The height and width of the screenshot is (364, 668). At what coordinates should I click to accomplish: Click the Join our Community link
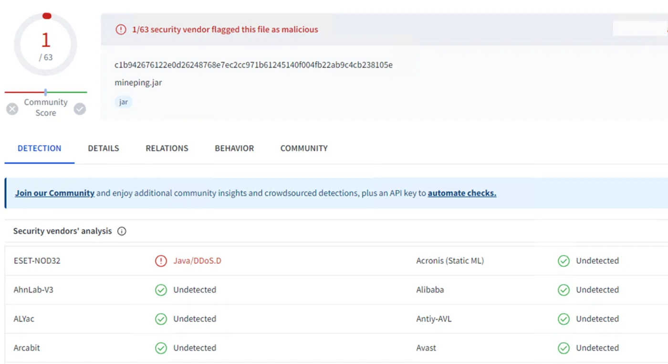54,193
